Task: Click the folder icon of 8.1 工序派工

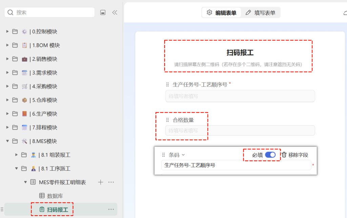Action: (24, 168)
